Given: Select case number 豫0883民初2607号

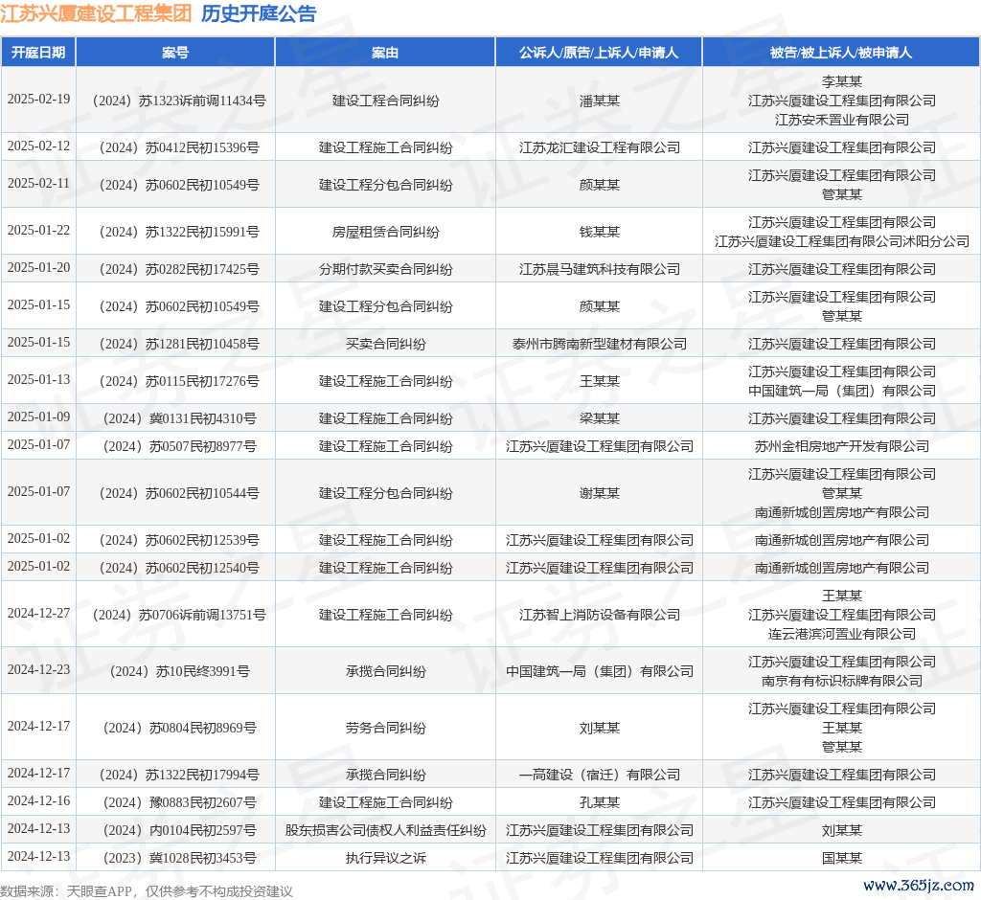Looking at the screenshot, I should click(x=179, y=802).
